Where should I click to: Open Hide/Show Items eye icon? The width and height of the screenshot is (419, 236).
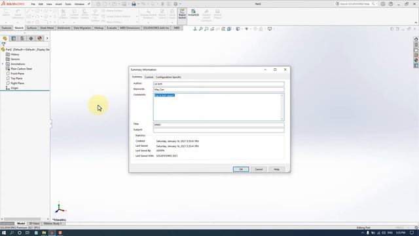coord(246,29)
